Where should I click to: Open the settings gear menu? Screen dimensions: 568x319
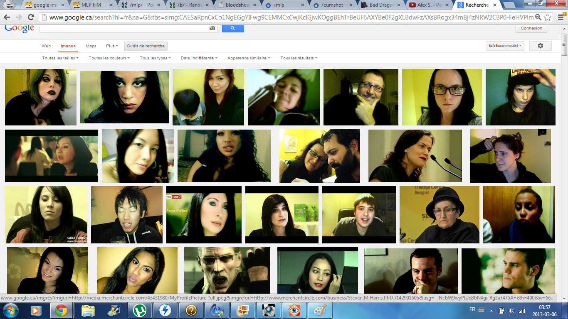point(540,46)
